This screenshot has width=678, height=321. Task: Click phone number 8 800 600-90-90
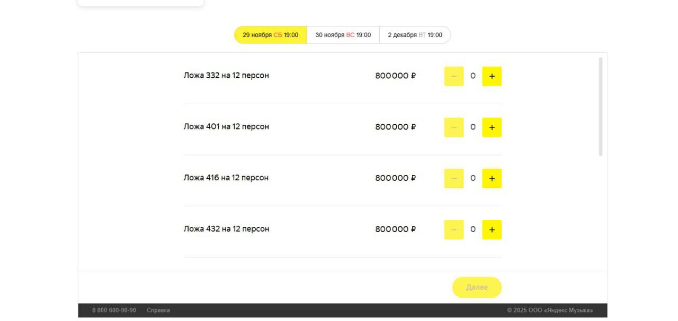[x=114, y=310]
